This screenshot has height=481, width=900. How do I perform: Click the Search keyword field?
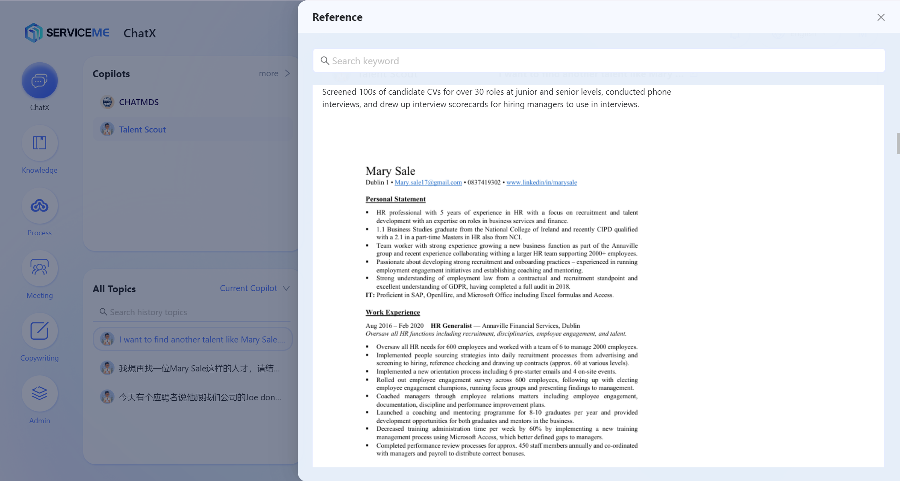click(599, 61)
